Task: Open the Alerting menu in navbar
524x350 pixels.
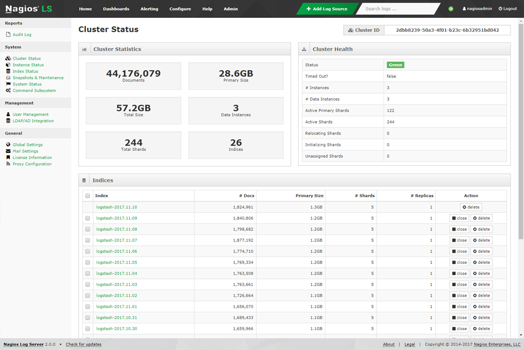Action: click(x=149, y=9)
